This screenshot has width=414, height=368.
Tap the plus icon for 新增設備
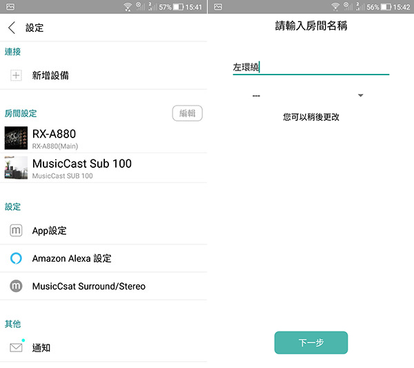coord(16,75)
